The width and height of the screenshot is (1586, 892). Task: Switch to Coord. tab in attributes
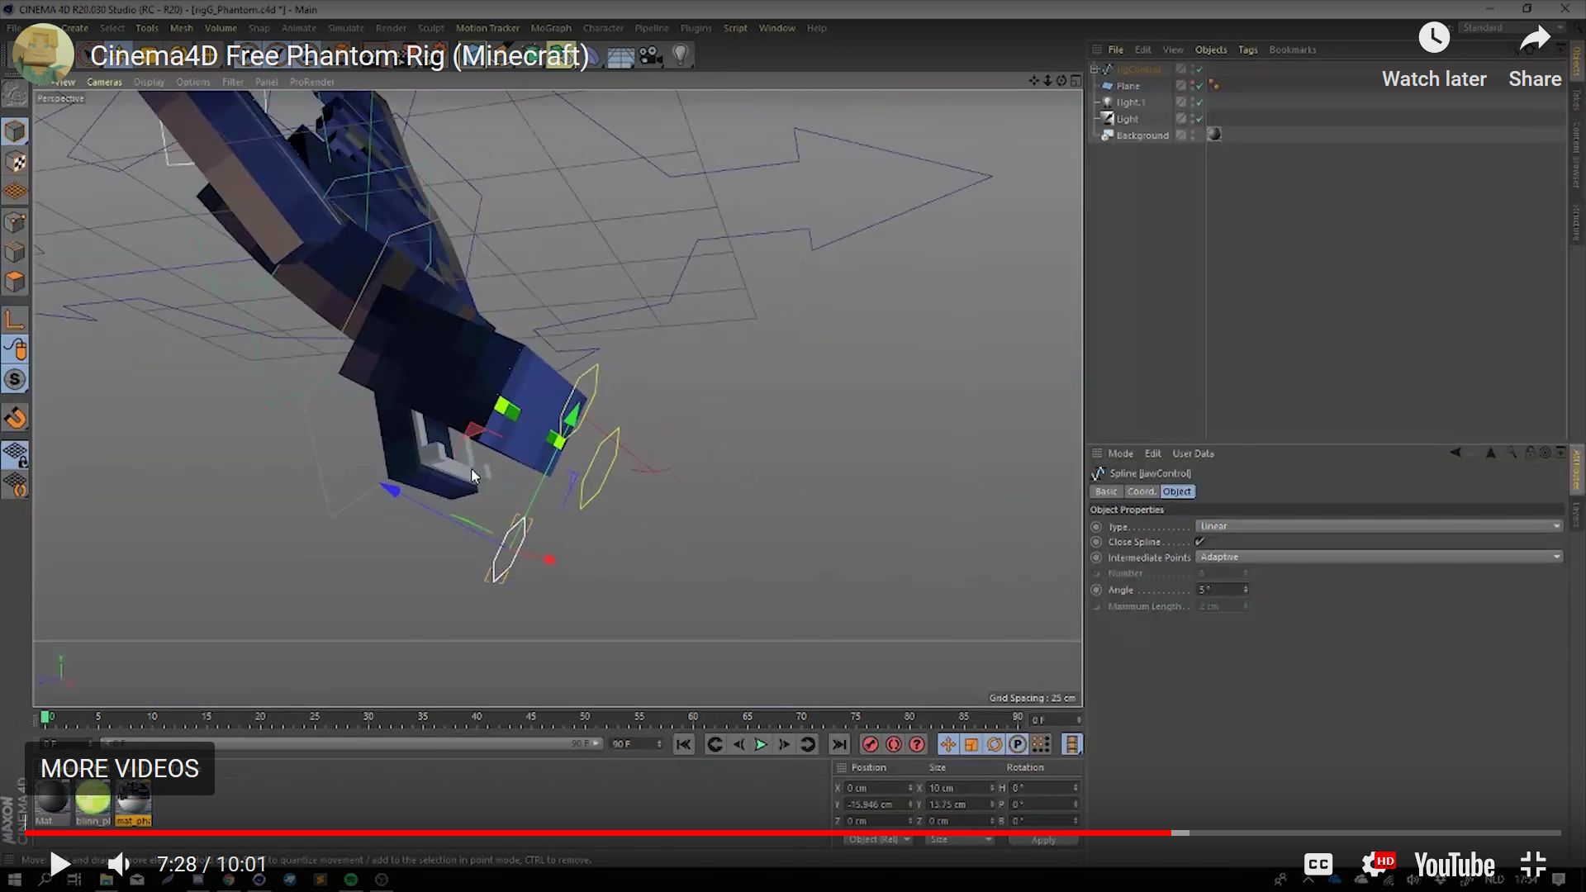click(x=1142, y=491)
